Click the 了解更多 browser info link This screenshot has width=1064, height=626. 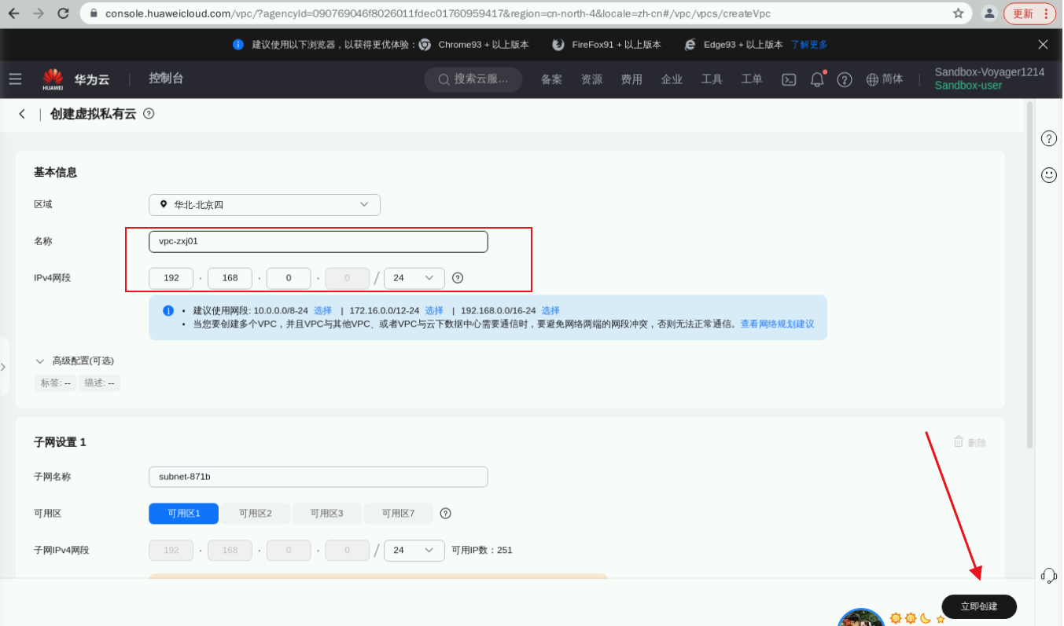click(x=809, y=45)
